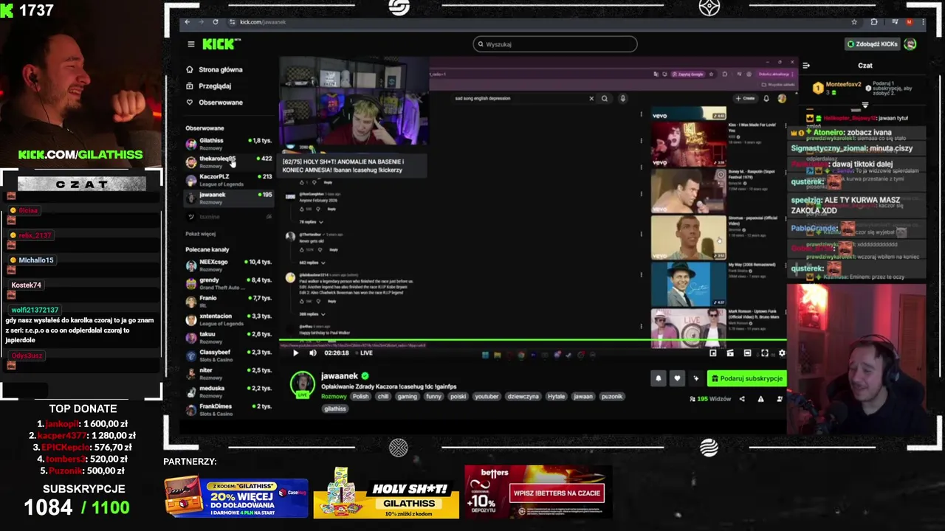Expand the 78 replies comment thread
Viewport: 945px width, 531px height.
[x=310, y=222]
